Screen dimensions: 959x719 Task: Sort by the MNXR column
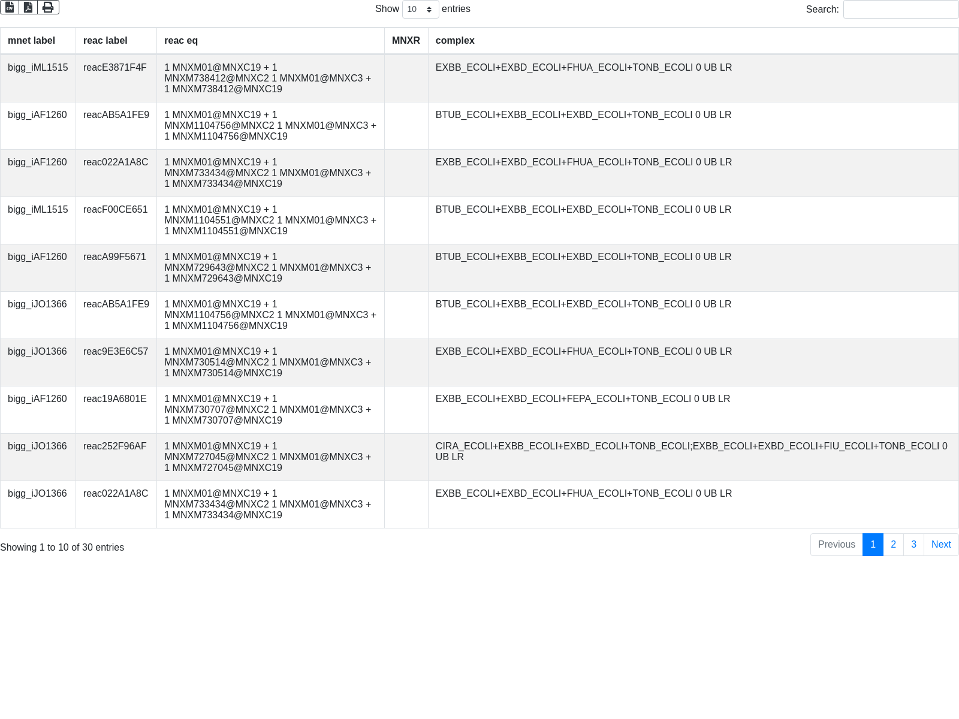pyautogui.click(x=406, y=41)
